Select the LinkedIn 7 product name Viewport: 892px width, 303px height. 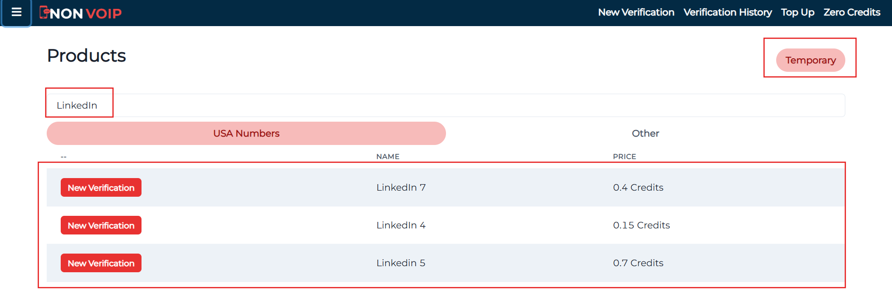(401, 187)
